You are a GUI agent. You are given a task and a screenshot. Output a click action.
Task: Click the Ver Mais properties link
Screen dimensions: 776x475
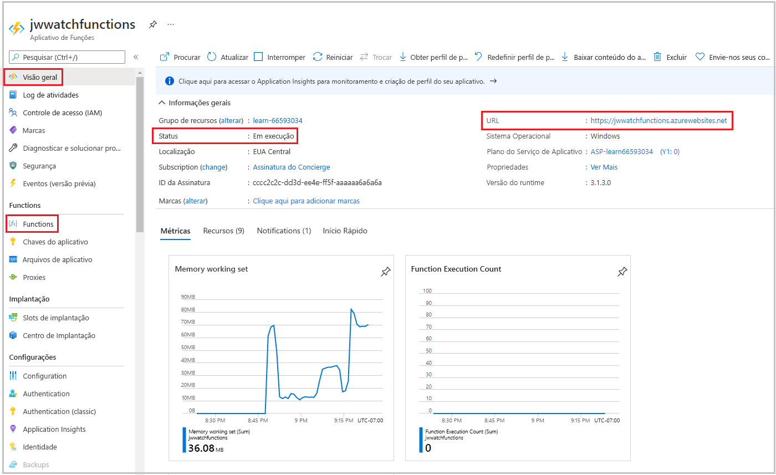tap(604, 167)
